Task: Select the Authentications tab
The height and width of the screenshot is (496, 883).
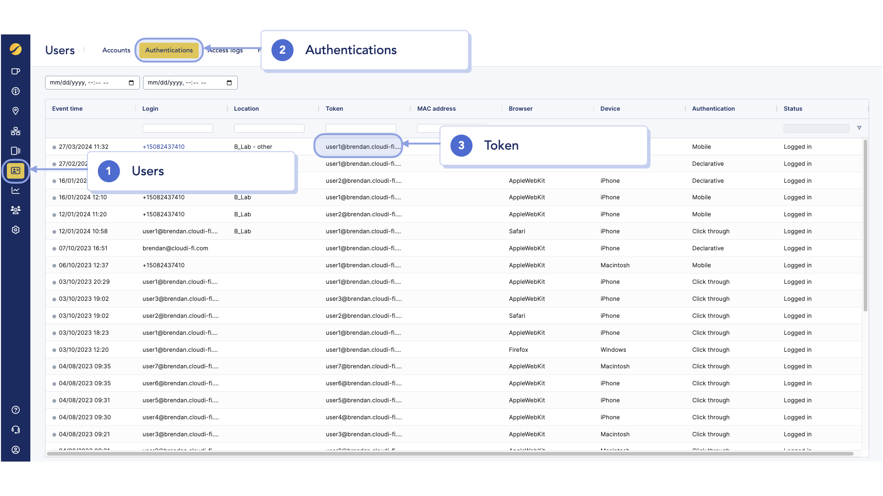Action: (x=169, y=50)
